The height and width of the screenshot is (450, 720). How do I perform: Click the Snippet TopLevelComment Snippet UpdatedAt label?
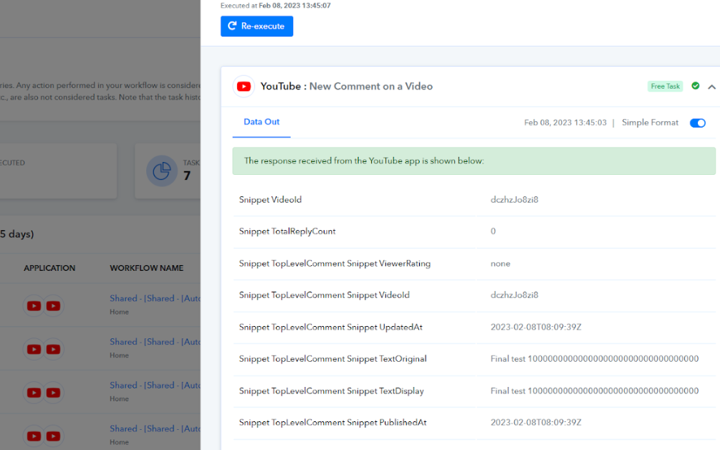coord(330,327)
